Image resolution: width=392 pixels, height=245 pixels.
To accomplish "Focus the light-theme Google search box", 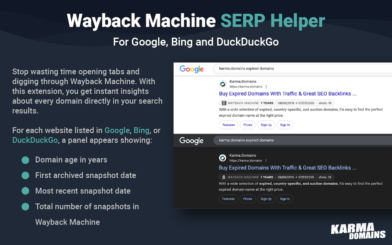I will point(303,68).
